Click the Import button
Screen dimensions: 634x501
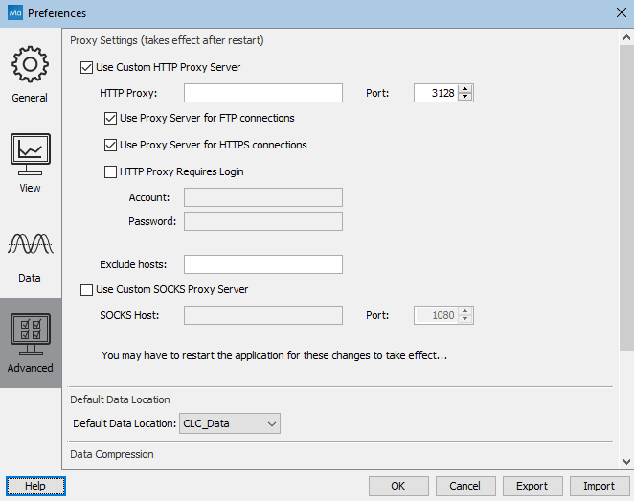pyautogui.click(x=600, y=486)
